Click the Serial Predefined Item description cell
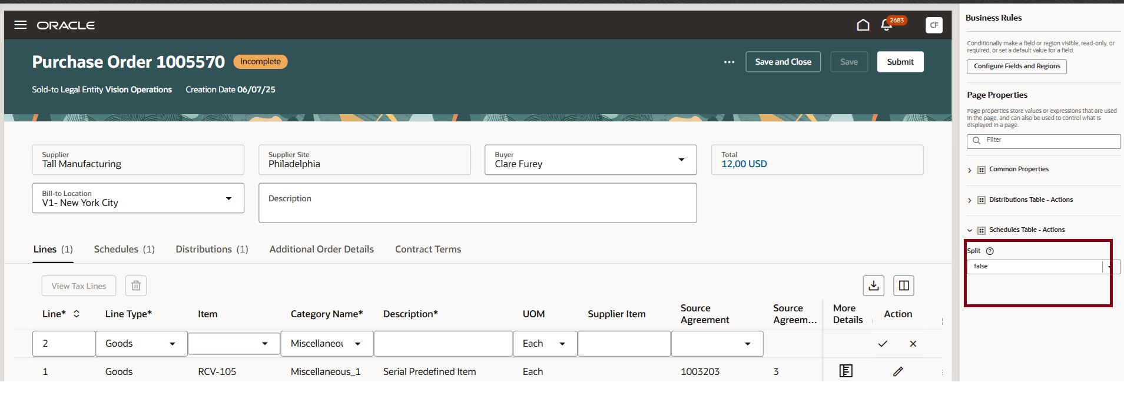 tap(429, 372)
